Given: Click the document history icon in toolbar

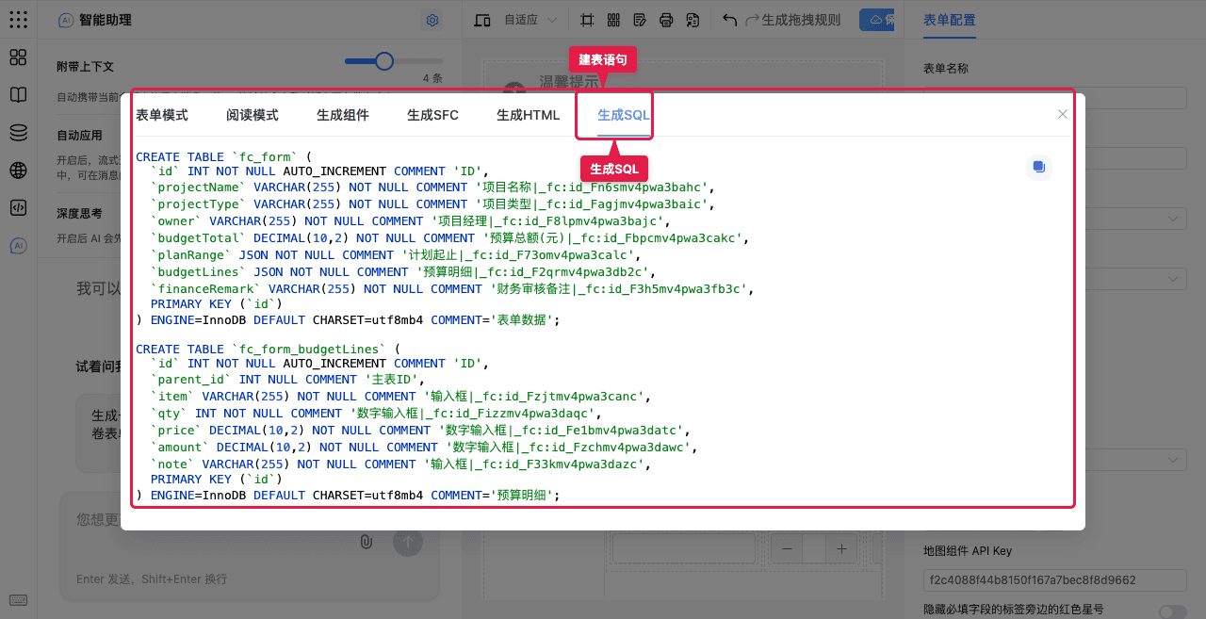Looking at the screenshot, I should tap(693, 20).
